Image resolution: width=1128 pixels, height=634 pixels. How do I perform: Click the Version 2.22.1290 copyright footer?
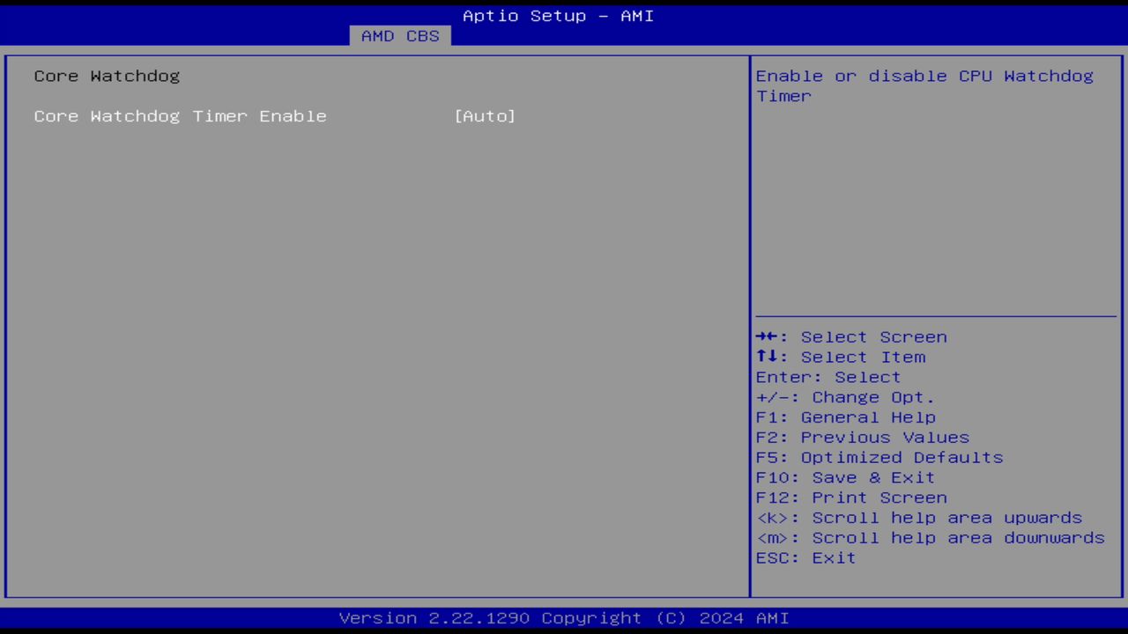564,618
